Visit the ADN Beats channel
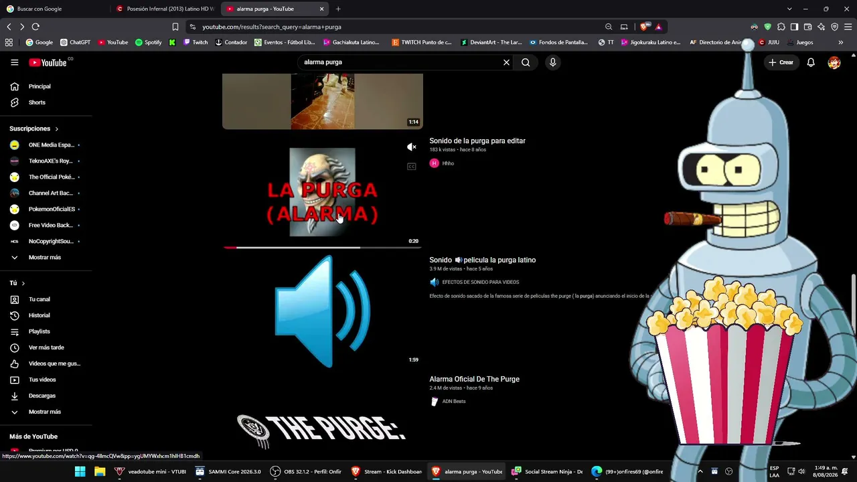Screen dimensions: 857x482 coord(454,402)
